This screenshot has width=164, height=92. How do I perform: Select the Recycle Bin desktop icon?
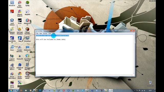pos(150,83)
